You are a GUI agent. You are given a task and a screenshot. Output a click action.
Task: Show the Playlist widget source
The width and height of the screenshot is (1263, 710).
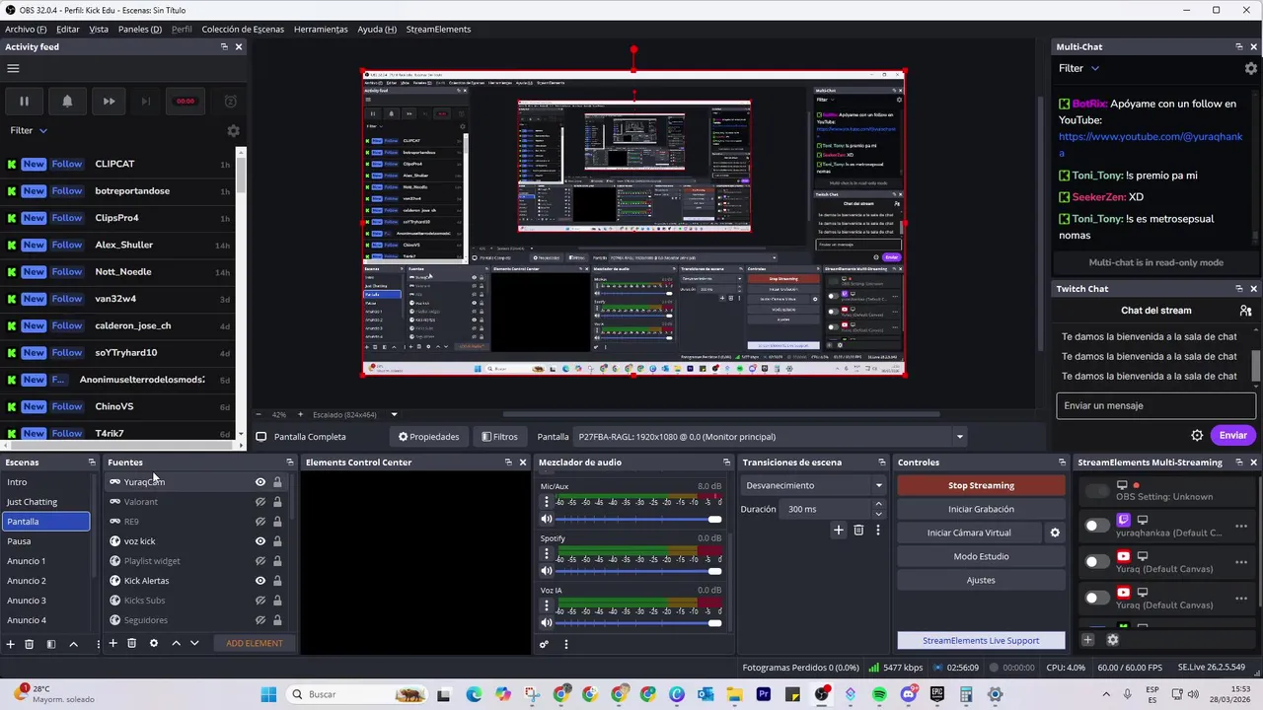(x=260, y=561)
